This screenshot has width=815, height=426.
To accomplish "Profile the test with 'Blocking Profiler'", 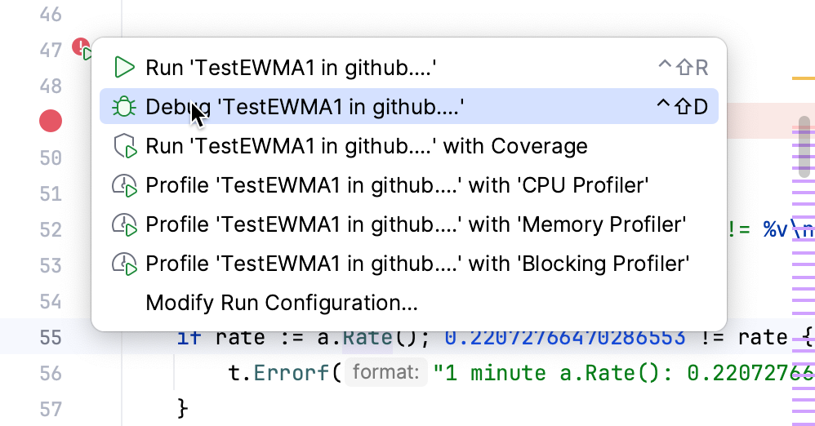I will (418, 264).
